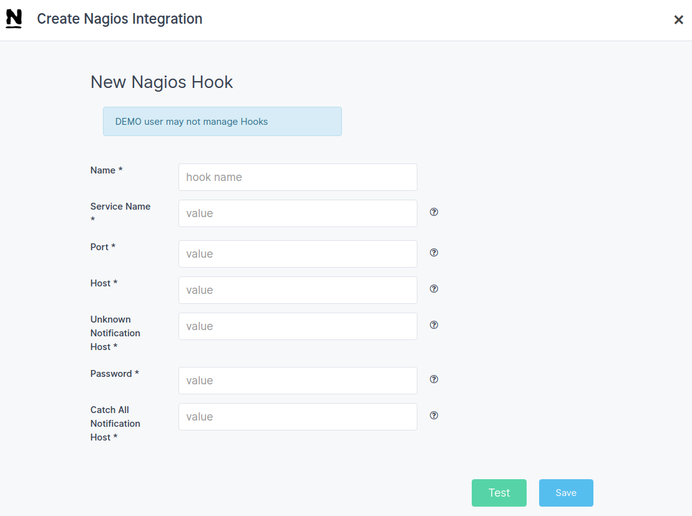Click the 'Unknown Notification Host *' label
Image resolution: width=692 pixels, height=516 pixels.
pos(115,333)
